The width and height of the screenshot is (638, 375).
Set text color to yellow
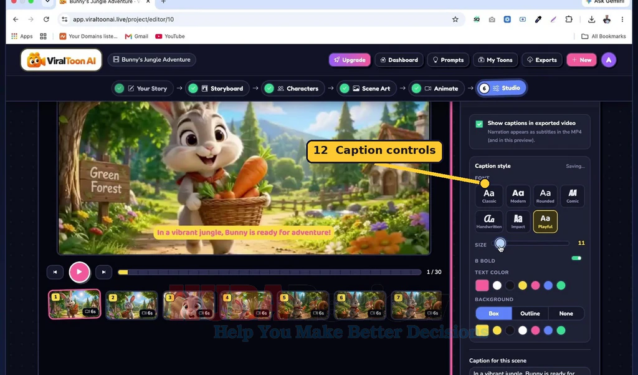[x=523, y=285]
